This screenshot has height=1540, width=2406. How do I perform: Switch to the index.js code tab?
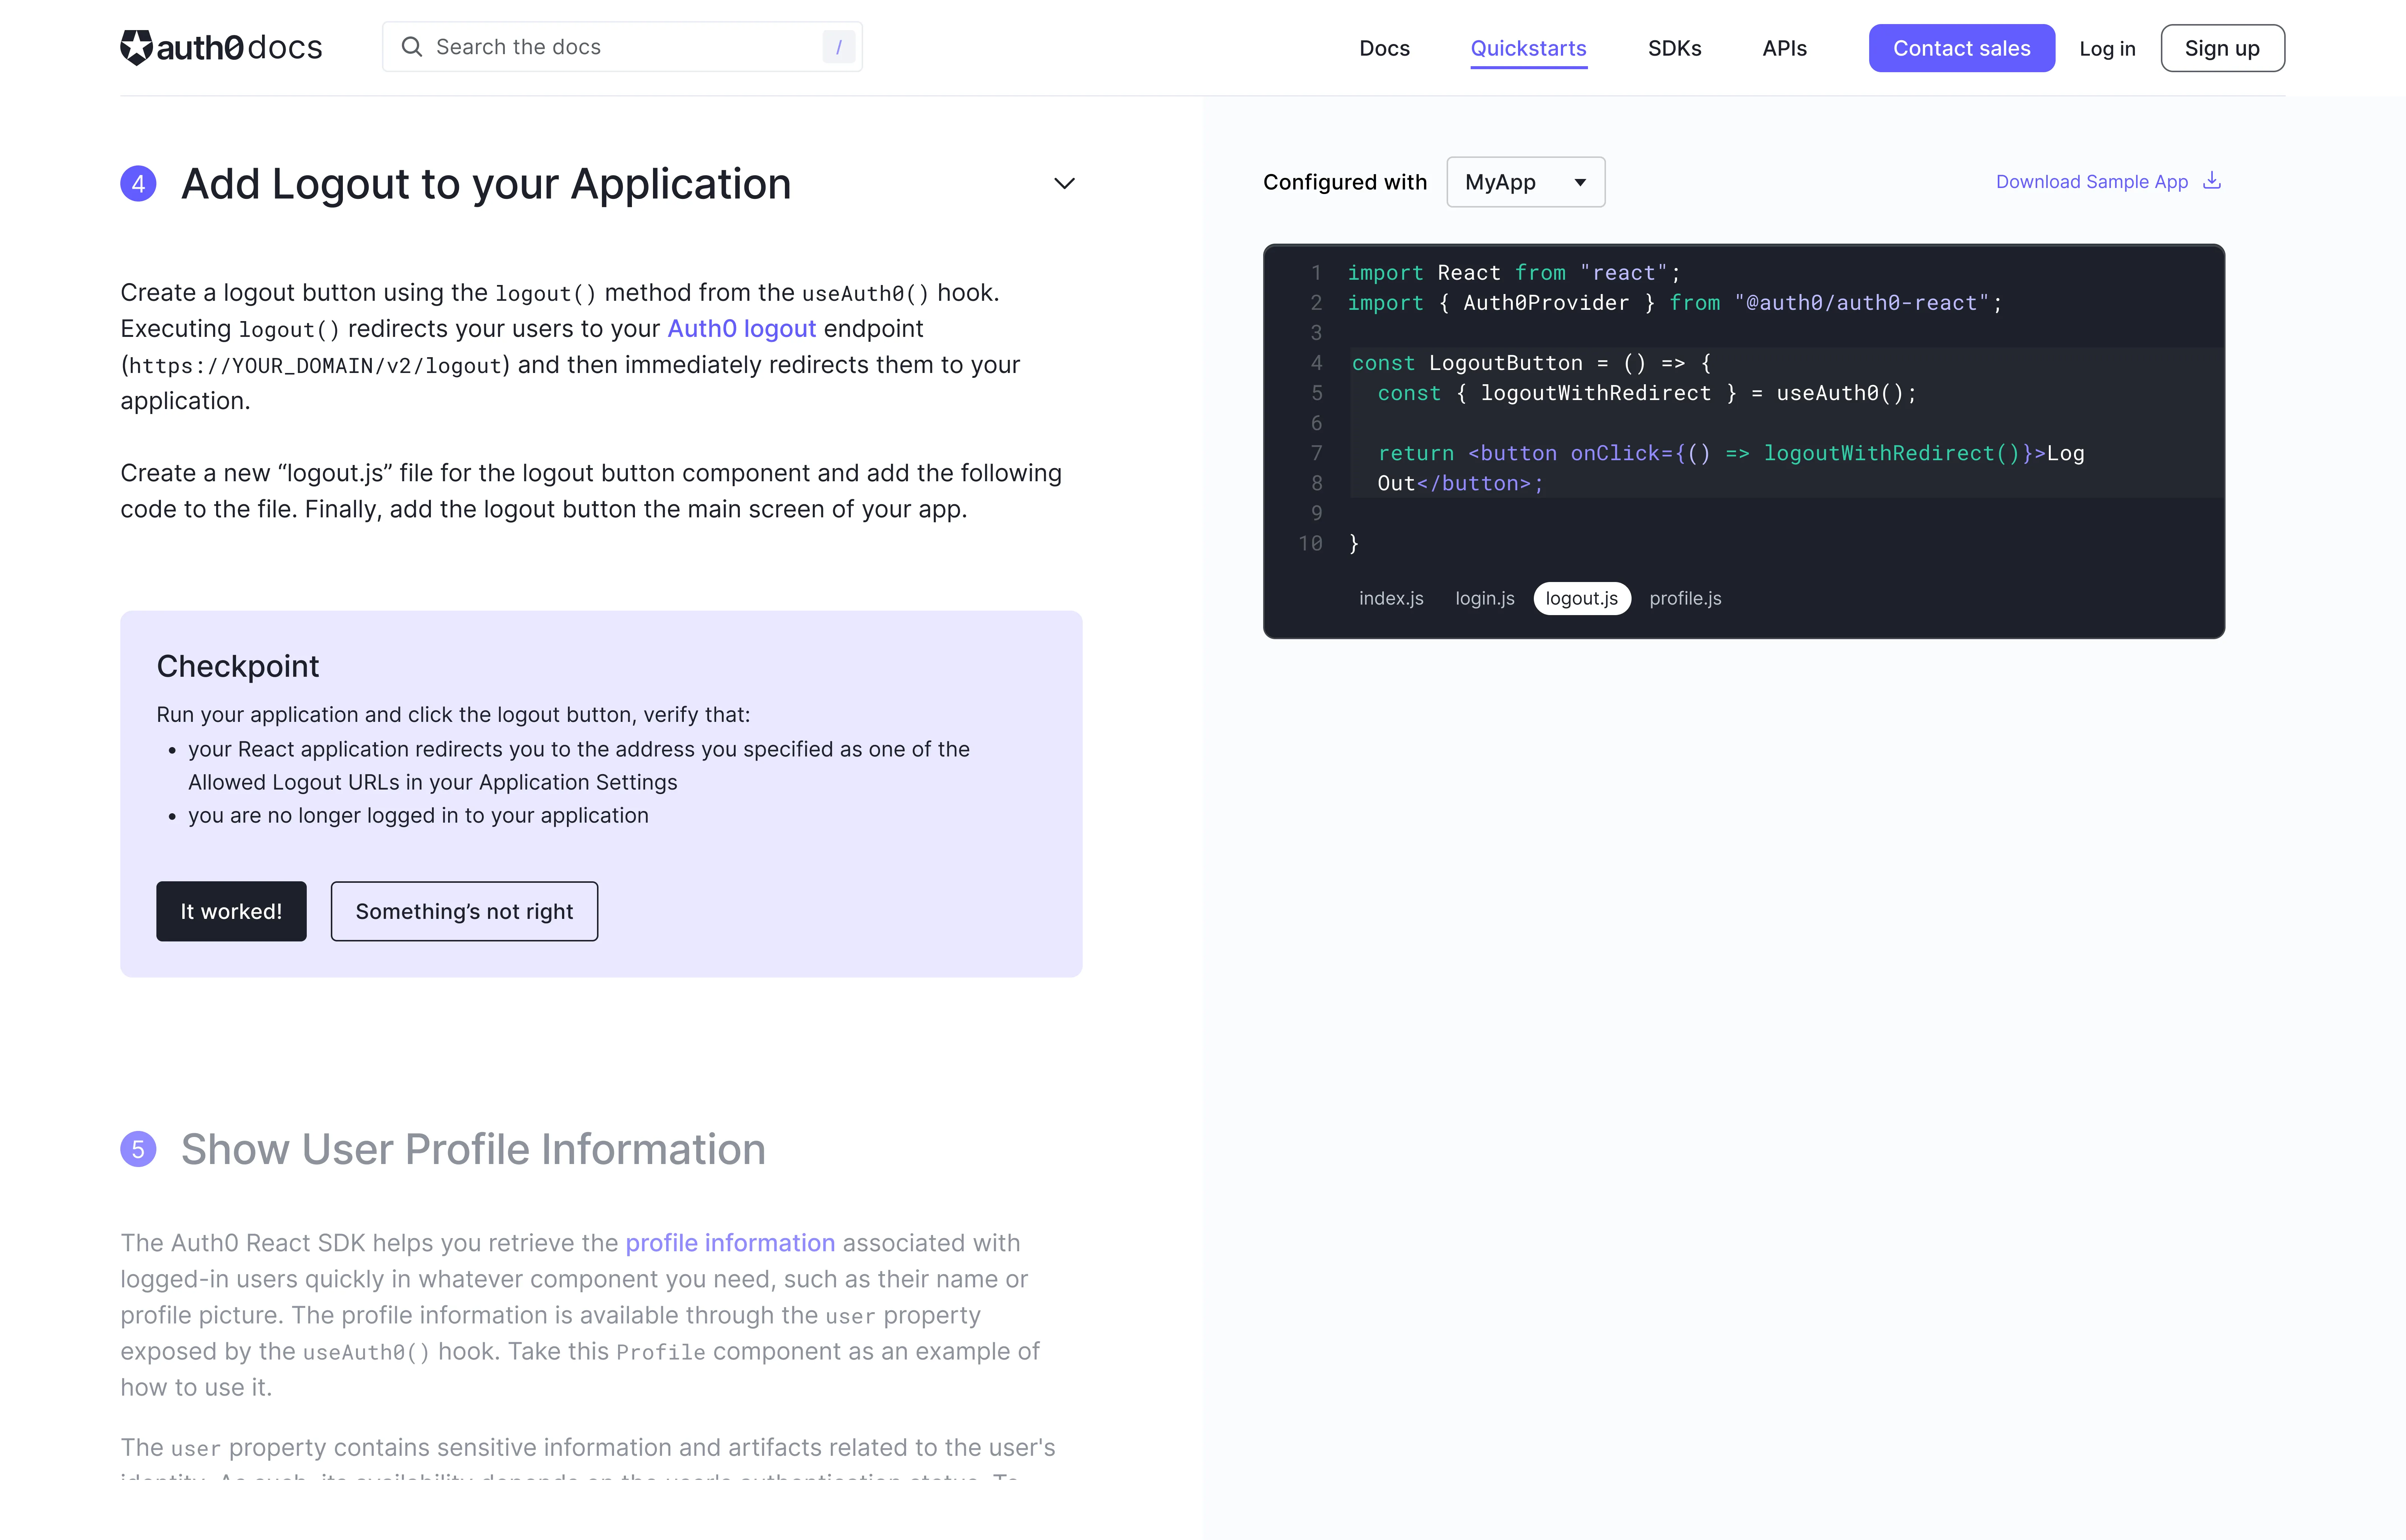point(1391,598)
